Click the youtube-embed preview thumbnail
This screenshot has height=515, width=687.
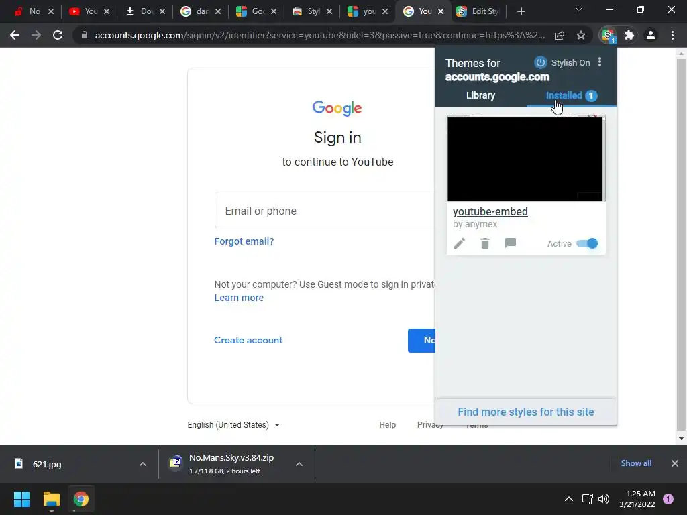(526, 158)
